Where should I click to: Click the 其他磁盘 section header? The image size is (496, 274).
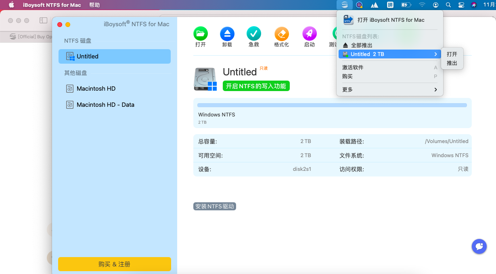coord(75,73)
